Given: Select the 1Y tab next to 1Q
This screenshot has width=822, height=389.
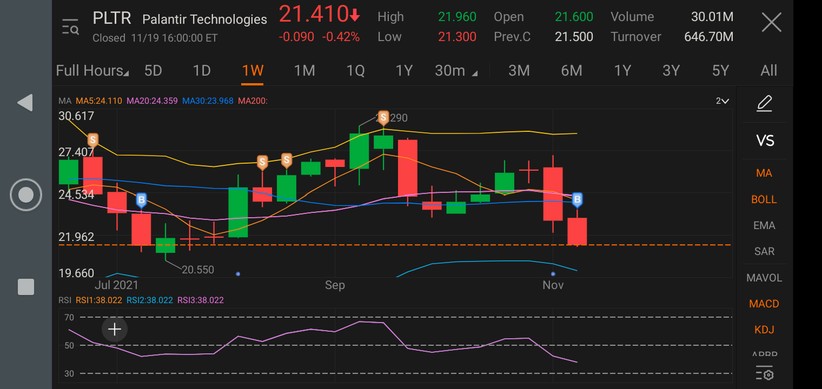Looking at the screenshot, I should point(404,71).
